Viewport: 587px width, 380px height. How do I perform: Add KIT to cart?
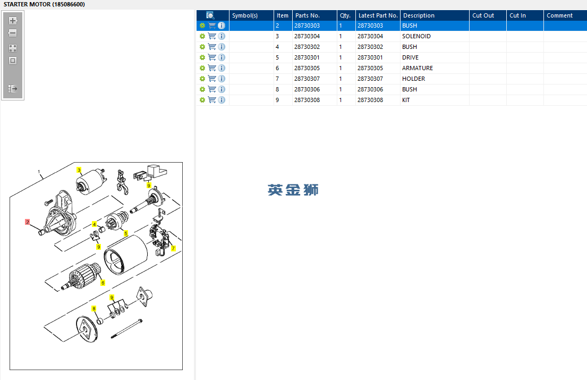point(212,100)
